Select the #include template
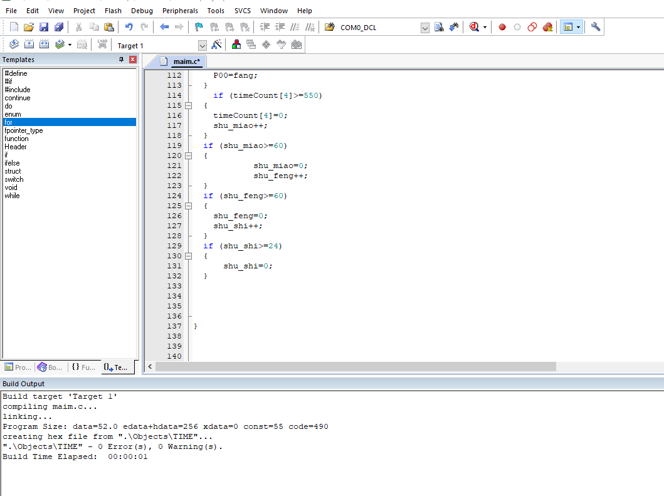 18,90
